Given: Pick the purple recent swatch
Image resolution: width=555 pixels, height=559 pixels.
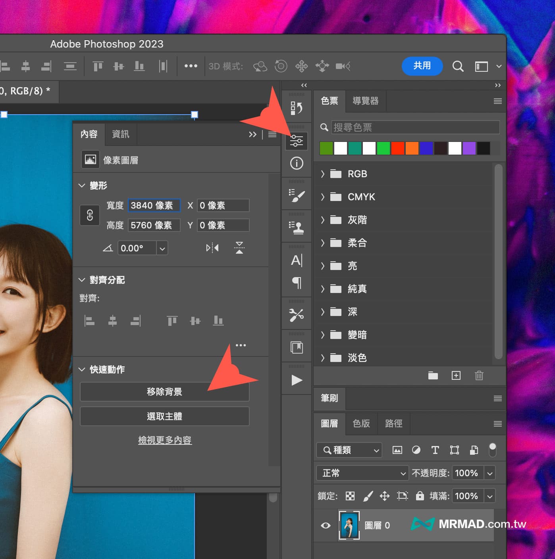Looking at the screenshot, I should coord(469,148).
